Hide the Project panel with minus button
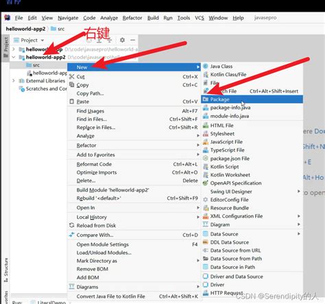 click(133, 40)
